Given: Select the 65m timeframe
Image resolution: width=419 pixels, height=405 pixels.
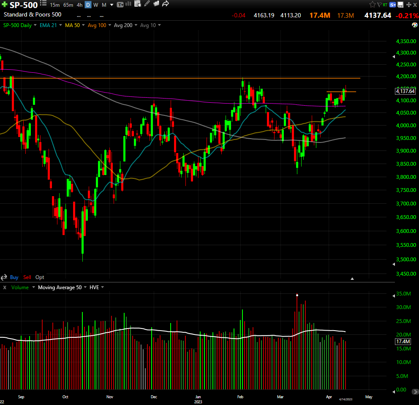Looking at the screenshot, I should [x=68, y=5].
